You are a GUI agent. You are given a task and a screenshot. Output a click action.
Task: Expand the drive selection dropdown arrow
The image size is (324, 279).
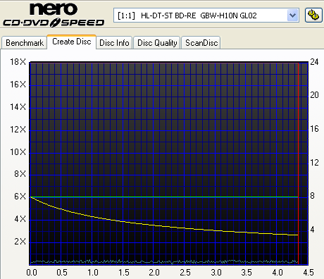[292, 15]
